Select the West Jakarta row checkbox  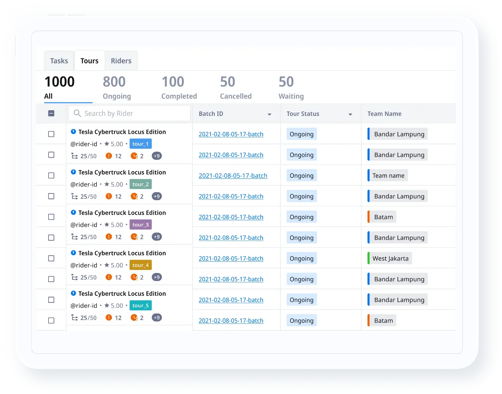click(51, 258)
